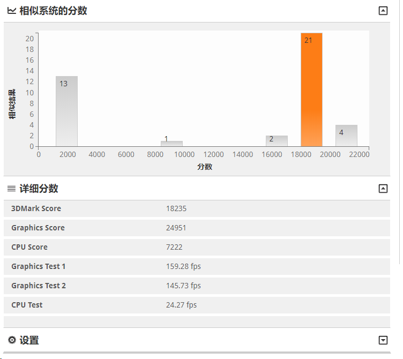403x359 pixels.
Task: Click the small bar labeled 2
Action: click(277, 141)
